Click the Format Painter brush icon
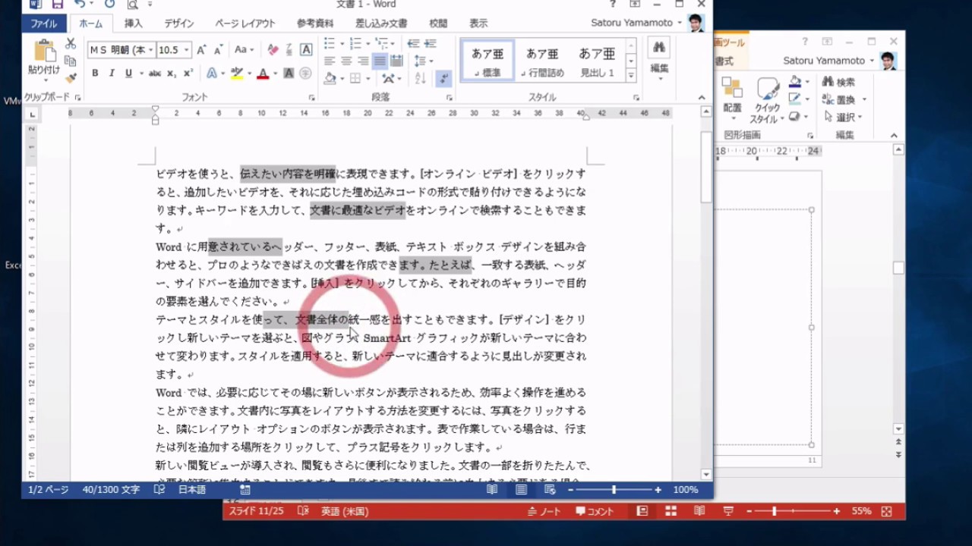Screen dimensions: 972x546 (x=71, y=77)
